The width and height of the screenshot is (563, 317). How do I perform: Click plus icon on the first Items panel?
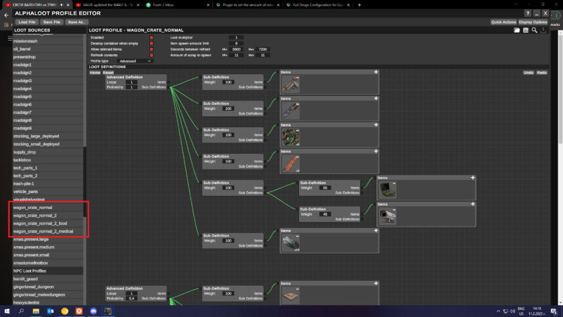[376, 72]
